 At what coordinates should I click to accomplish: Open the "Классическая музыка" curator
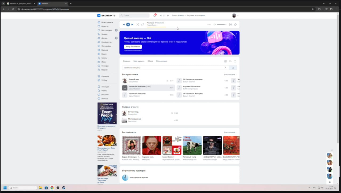point(135,178)
